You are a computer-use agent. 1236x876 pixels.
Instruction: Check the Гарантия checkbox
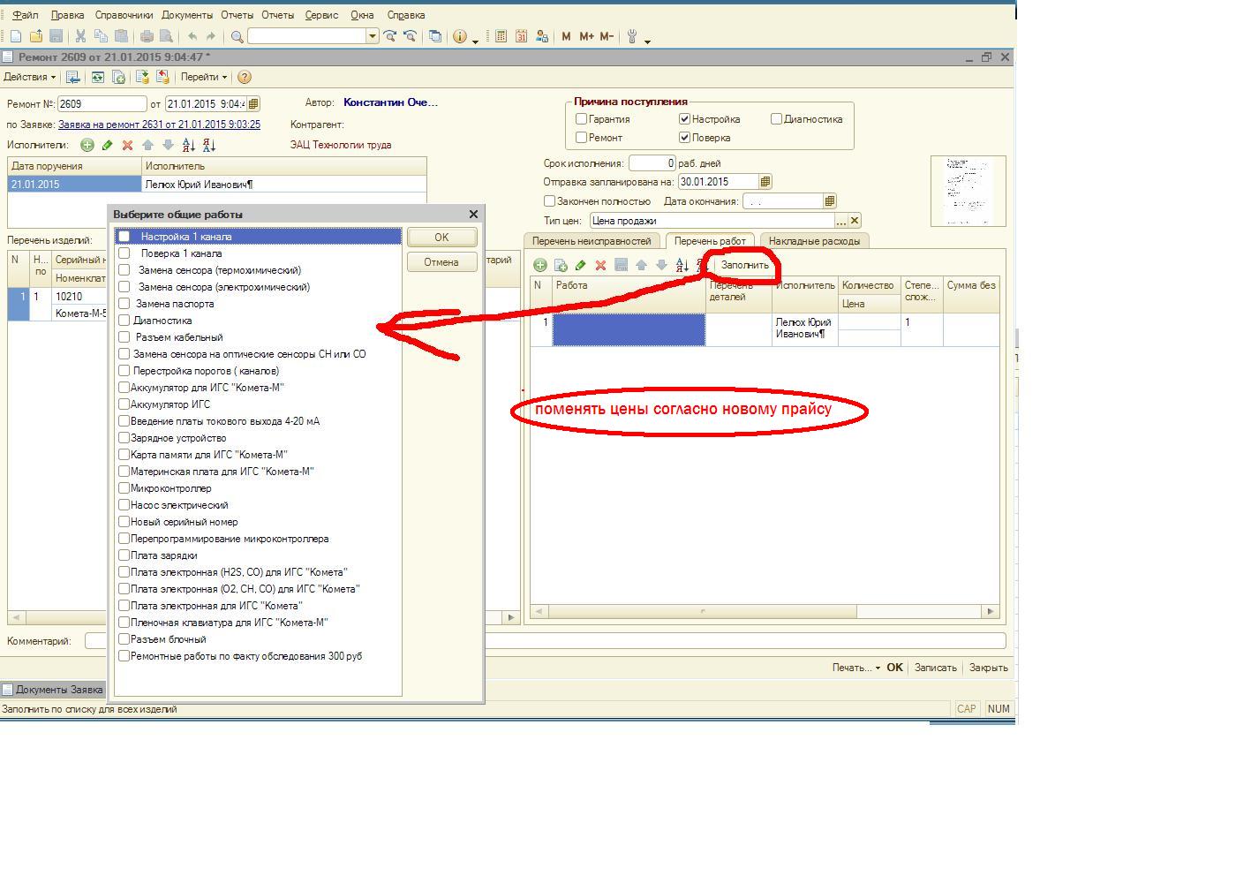tap(582, 119)
